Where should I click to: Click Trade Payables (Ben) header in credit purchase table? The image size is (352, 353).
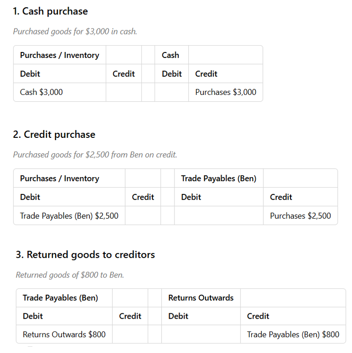tap(219, 179)
